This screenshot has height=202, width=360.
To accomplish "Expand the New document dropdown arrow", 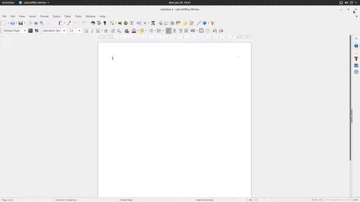I will 9,23.
